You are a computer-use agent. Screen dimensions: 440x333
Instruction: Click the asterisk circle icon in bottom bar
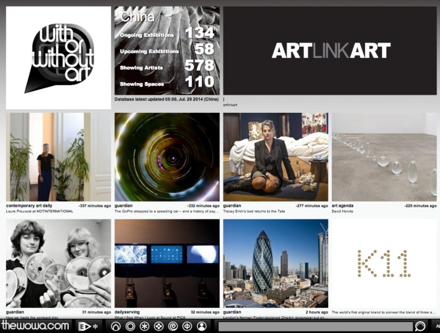click(x=144, y=326)
